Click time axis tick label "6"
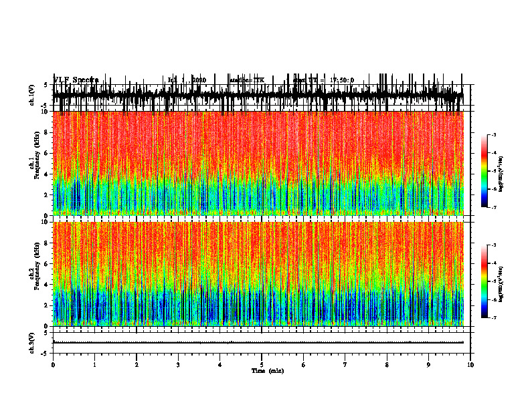 (x=304, y=365)
